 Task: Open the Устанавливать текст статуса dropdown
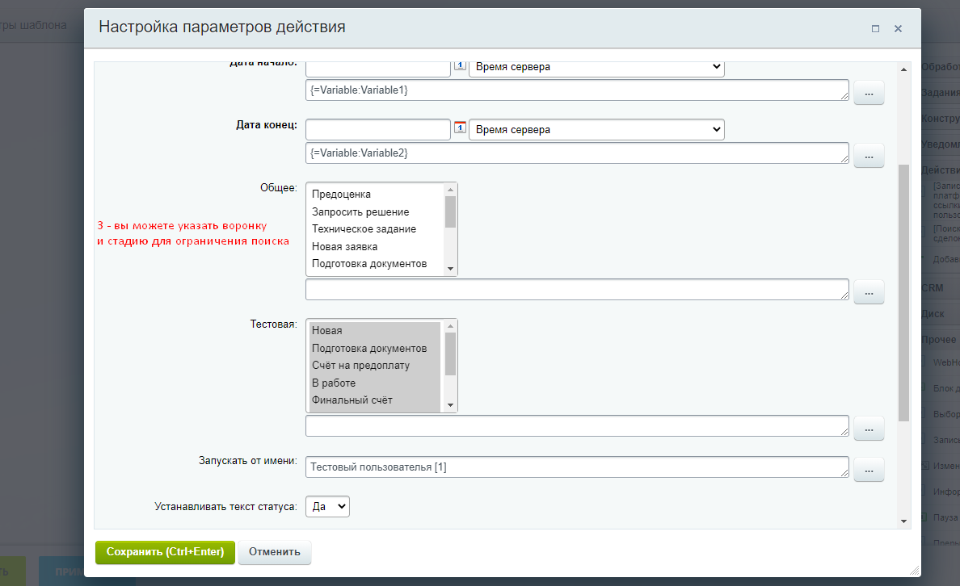pyautogui.click(x=327, y=507)
